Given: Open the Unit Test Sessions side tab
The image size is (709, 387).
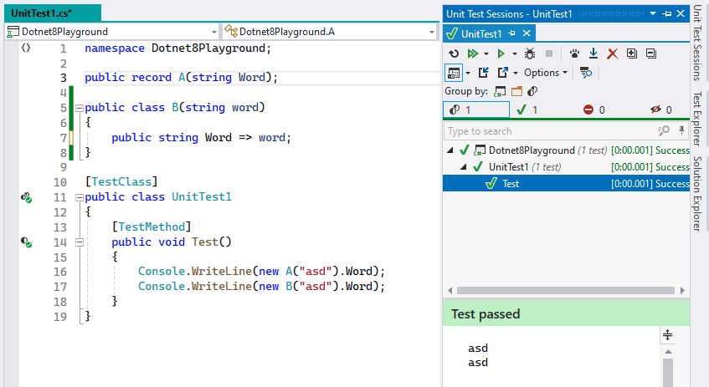Looking at the screenshot, I should point(697,43).
